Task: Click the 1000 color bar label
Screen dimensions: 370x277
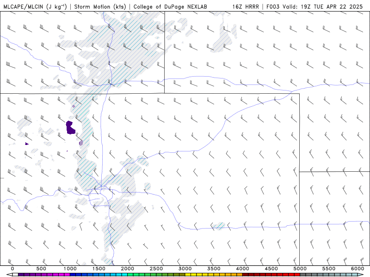Action: point(70,269)
